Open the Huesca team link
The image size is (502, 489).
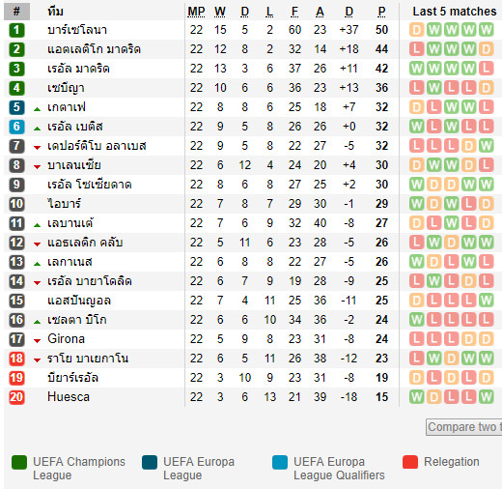coord(69,397)
